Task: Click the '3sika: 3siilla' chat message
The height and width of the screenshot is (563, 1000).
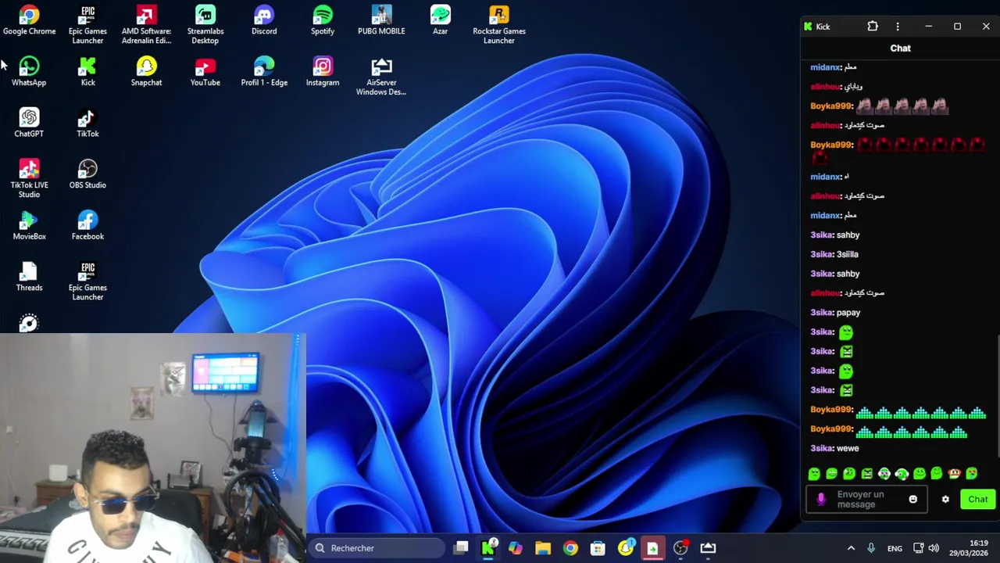Action: 834,254
